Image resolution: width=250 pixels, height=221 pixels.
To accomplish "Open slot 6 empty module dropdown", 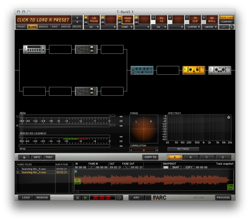I will pos(176,27).
